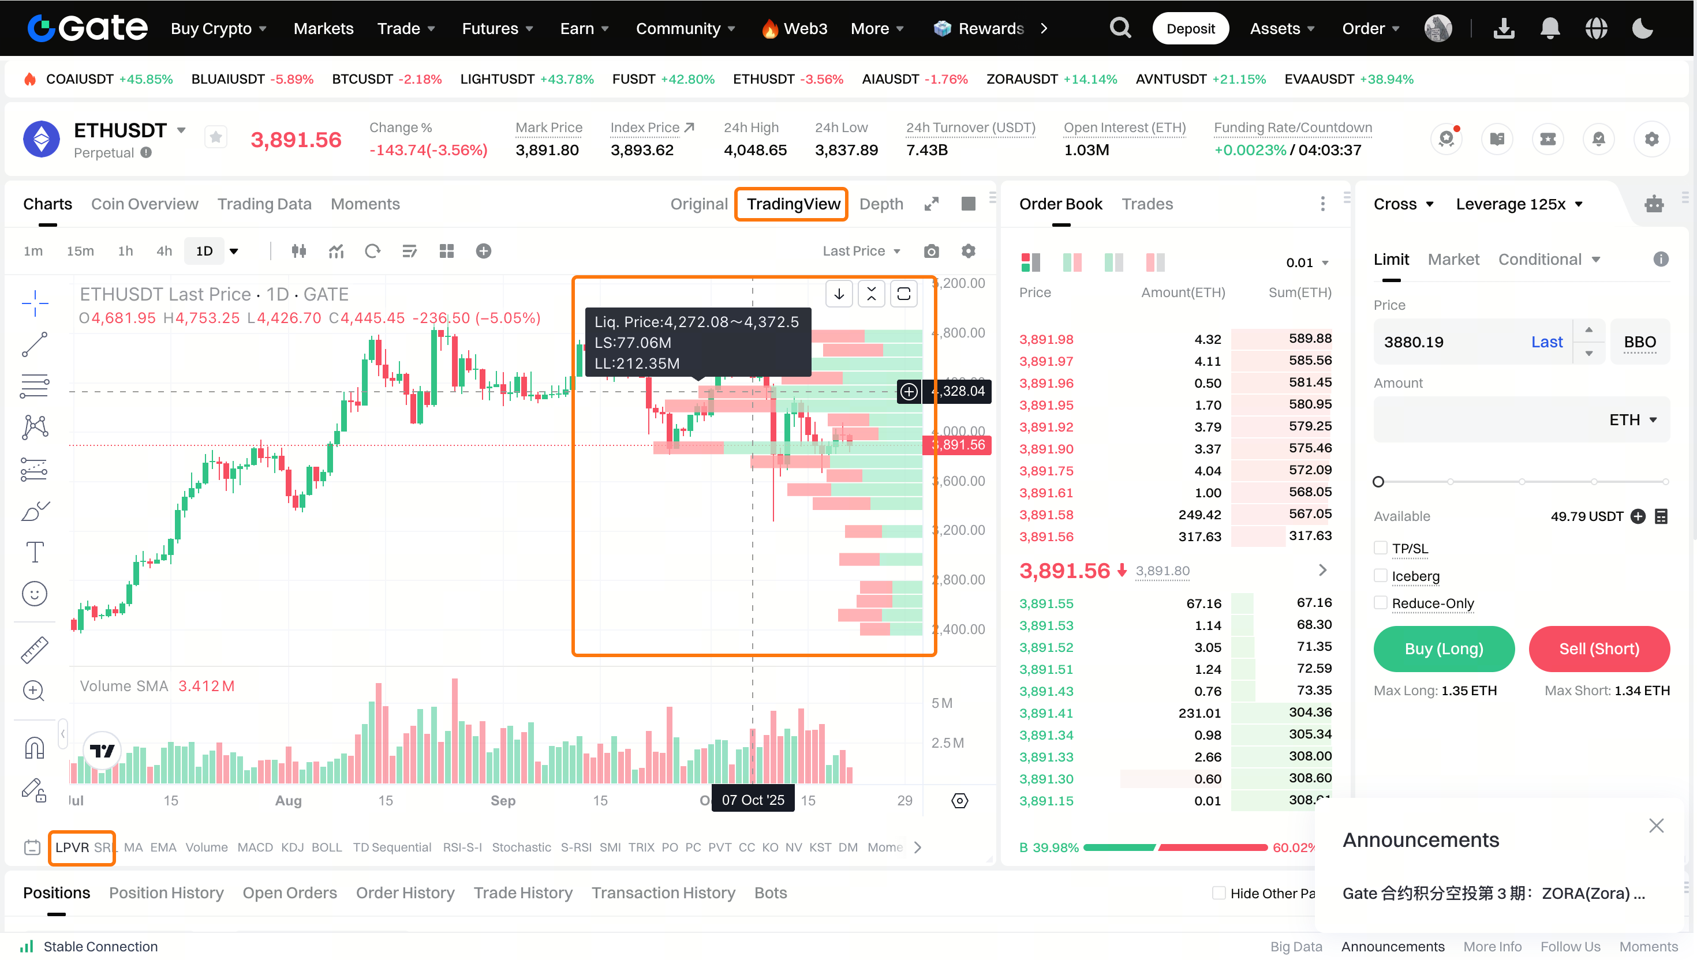Open the Cross margin mode dropdown
Viewport: 1697px width, 960px height.
tap(1403, 204)
